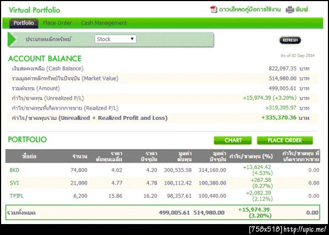Open the Place Order tab
Image resolution: width=329 pixels, height=235 pixels.
click(x=57, y=23)
